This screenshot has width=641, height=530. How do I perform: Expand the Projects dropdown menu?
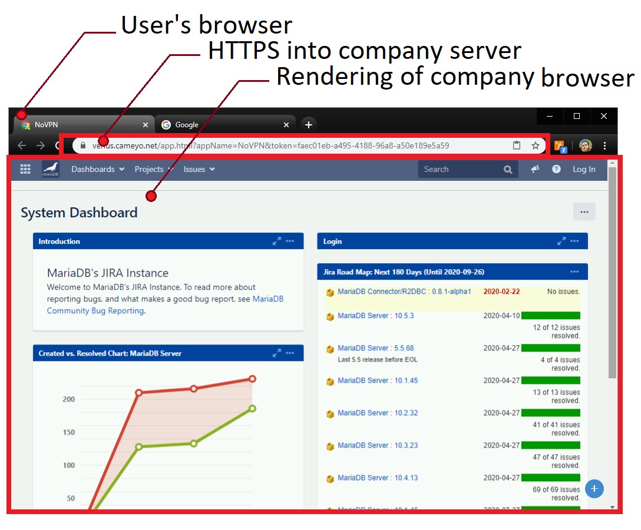click(x=153, y=170)
